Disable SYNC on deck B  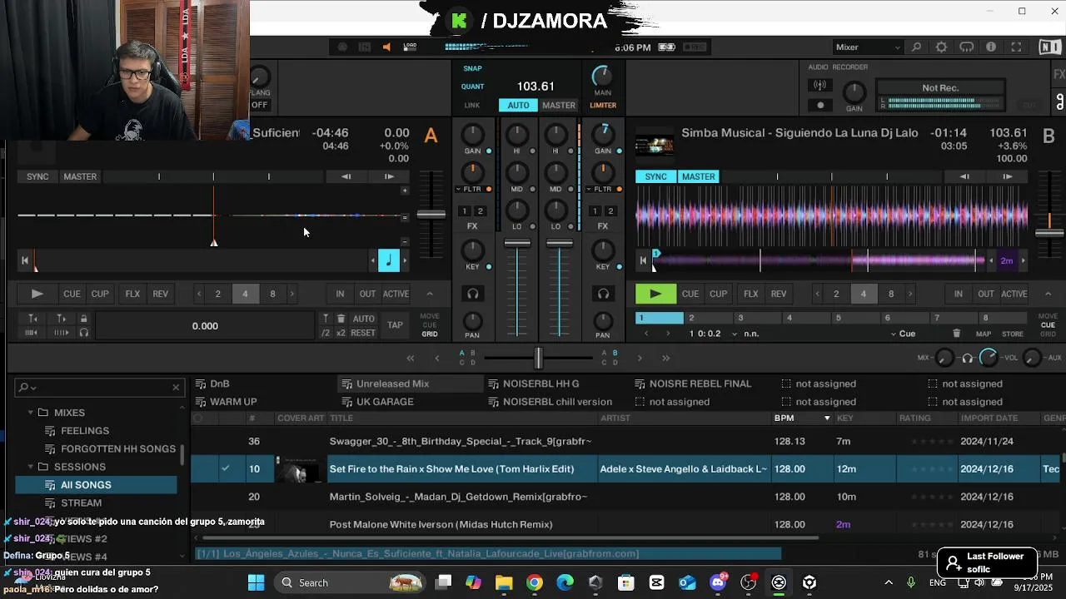(x=655, y=176)
